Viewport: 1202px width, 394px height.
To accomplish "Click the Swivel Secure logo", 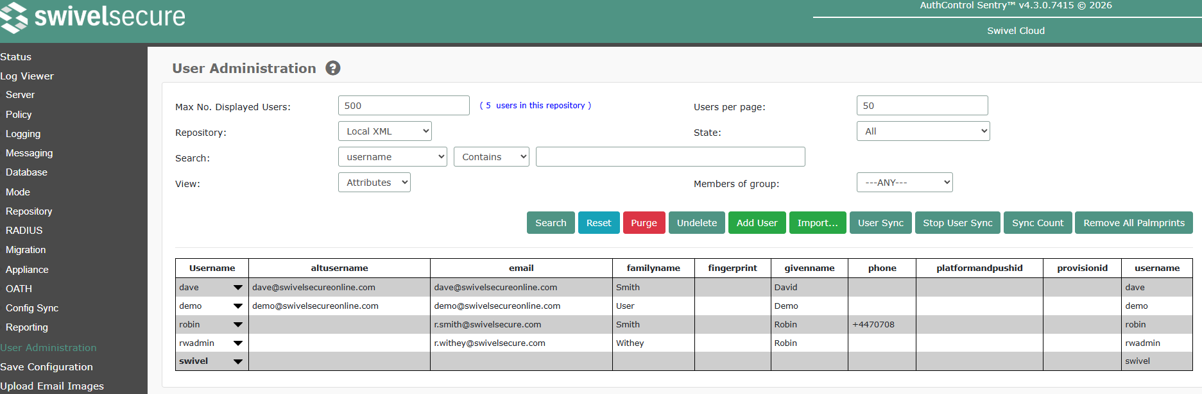I will click(93, 17).
